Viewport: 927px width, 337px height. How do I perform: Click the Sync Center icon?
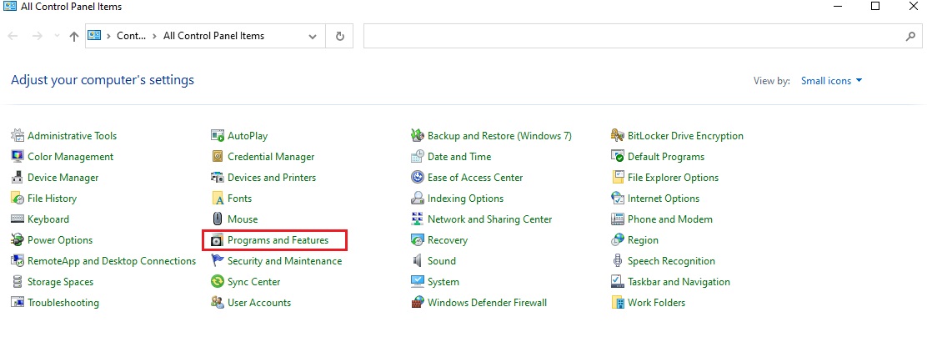[x=218, y=282]
